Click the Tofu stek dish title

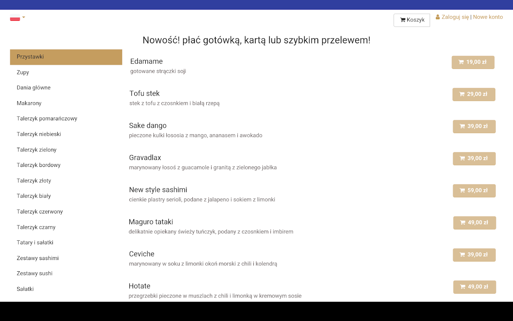pyautogui.click(x=144, y=93)
